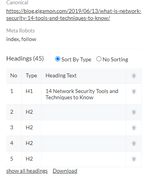Select the Sort By Type radio button

coord(58,59)
